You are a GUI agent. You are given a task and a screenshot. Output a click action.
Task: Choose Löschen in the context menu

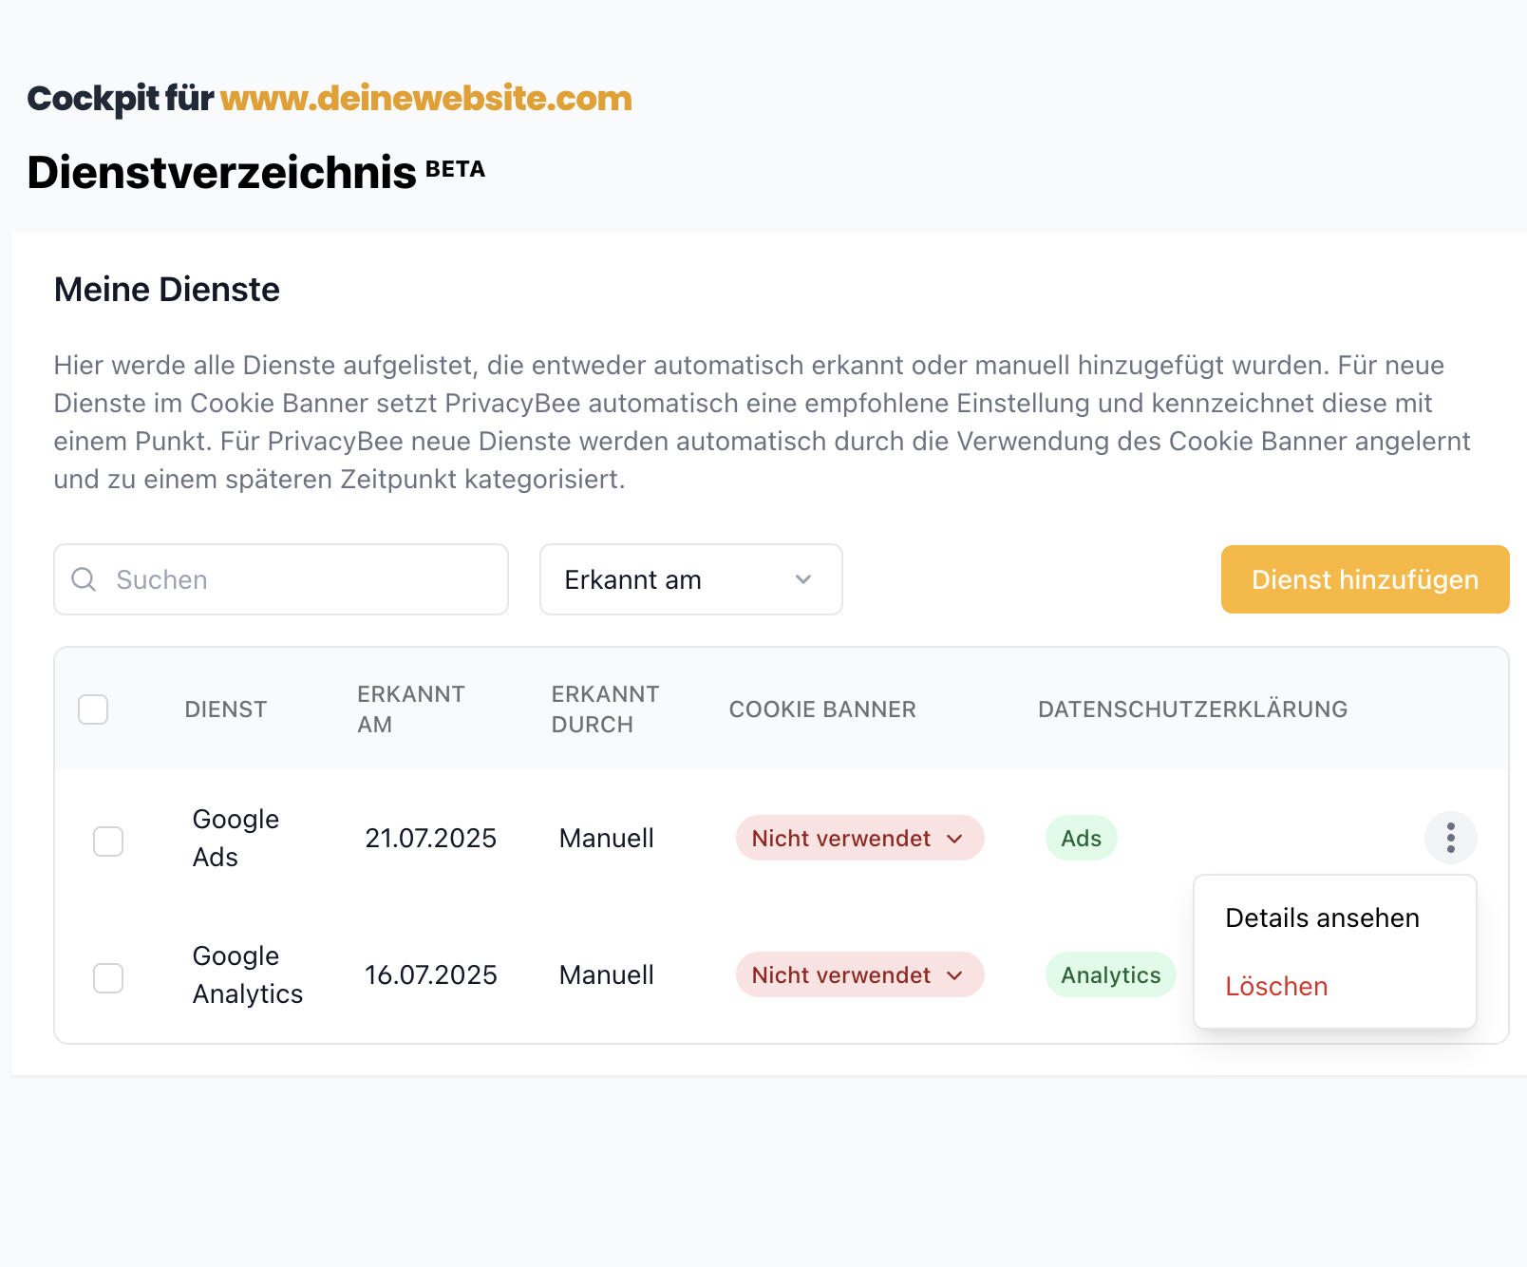(1276, 986)
